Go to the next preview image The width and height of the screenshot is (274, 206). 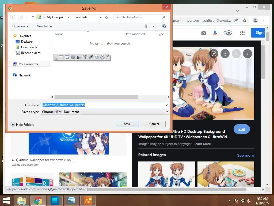click(247, 54)
